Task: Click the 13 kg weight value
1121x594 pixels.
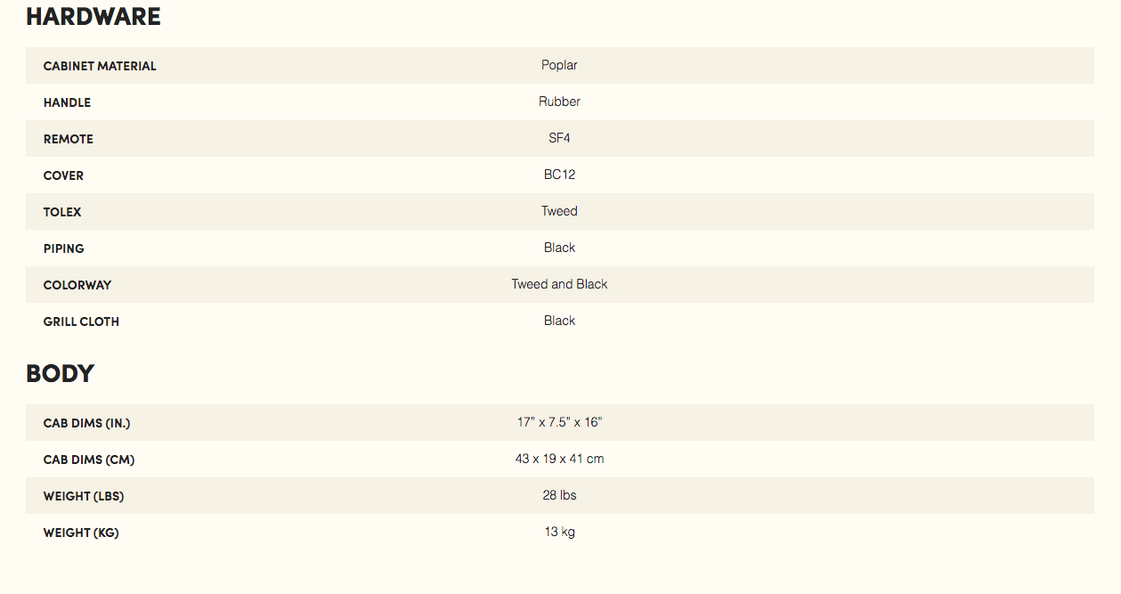Action: pyautogui.click(x=559, y=532)
